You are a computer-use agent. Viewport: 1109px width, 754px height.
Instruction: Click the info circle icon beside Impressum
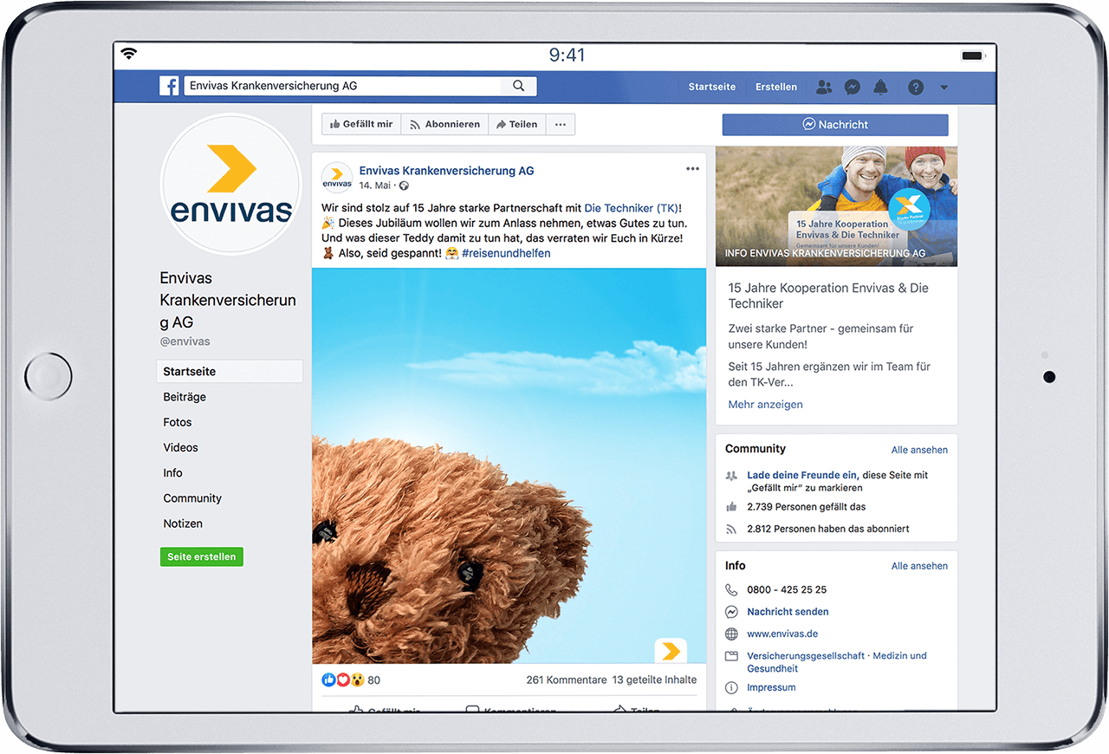tap(731, 687)
